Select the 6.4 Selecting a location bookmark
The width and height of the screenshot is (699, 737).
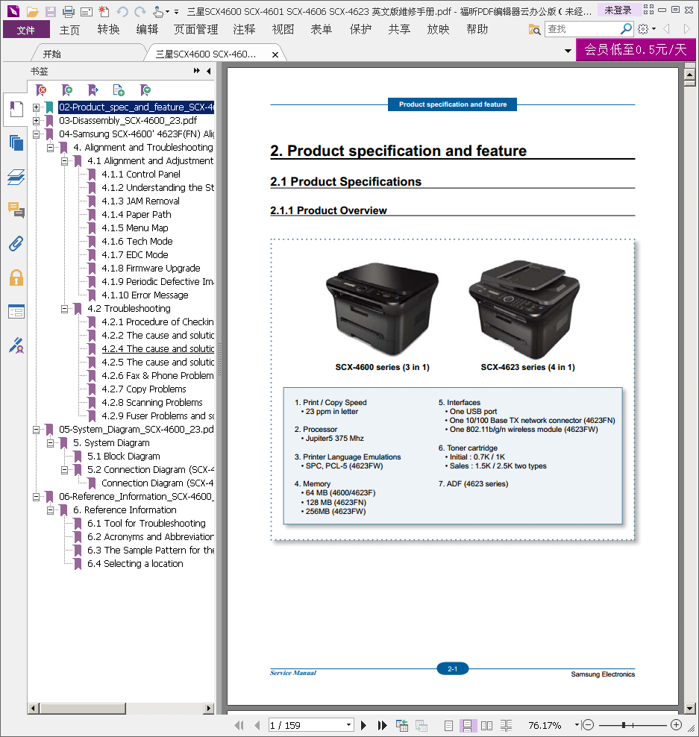pos(135,564)
